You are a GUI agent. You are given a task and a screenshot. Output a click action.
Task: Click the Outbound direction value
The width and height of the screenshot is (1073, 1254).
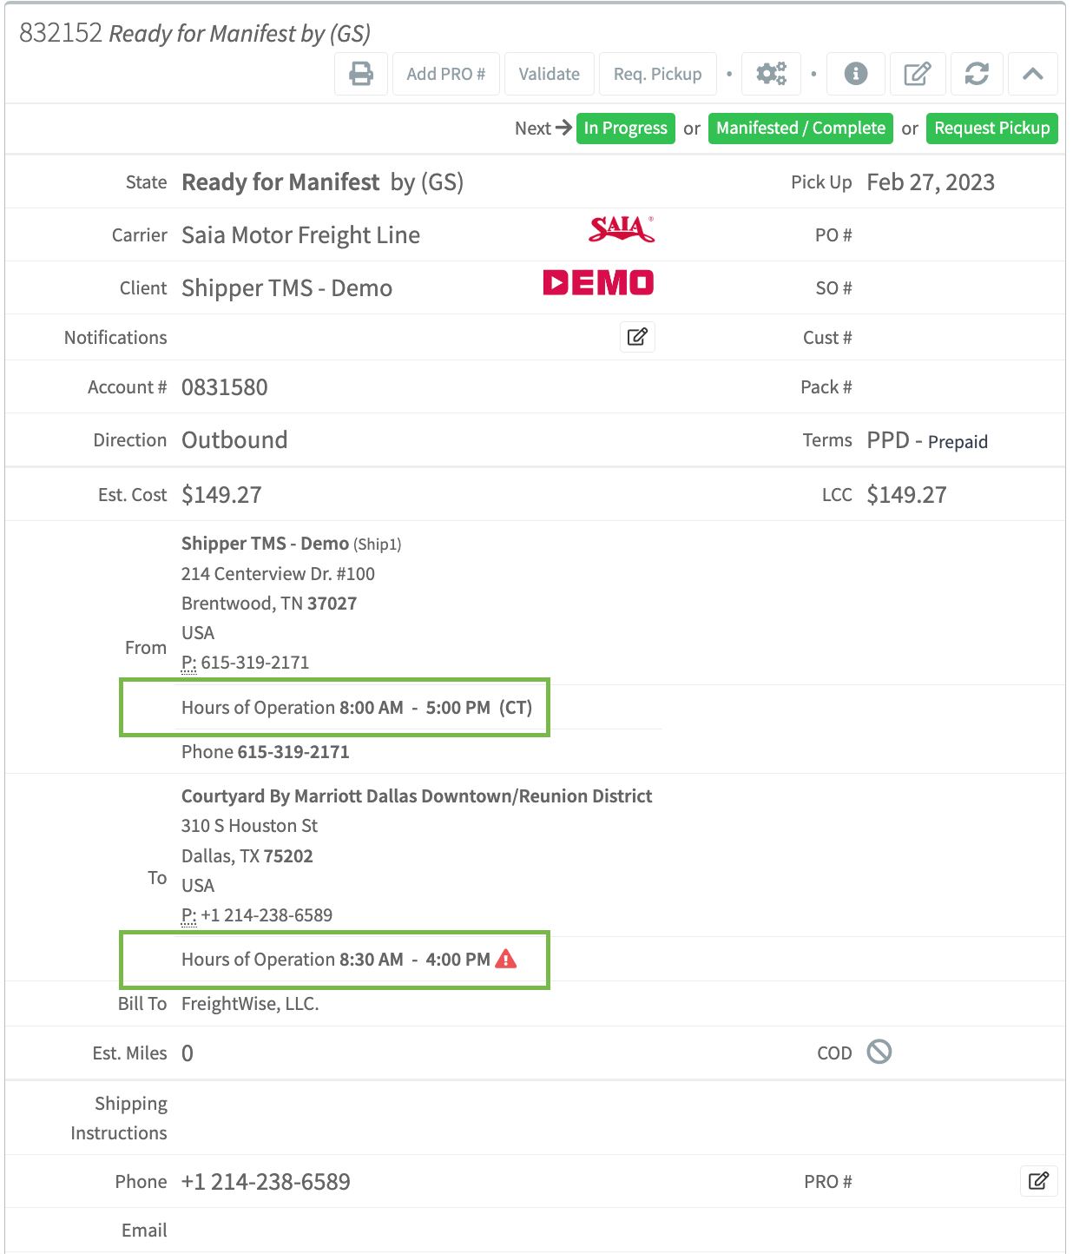[234, 440]
